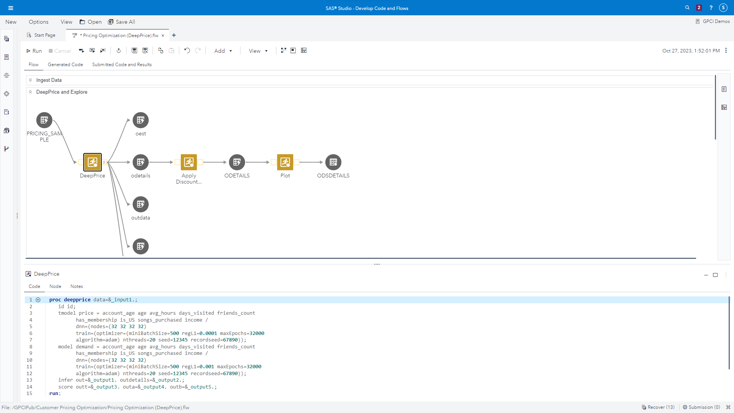Viewport: 734px width, 413px height.
Task: Open the Add dropdown menu
Action: click(223, 51)
